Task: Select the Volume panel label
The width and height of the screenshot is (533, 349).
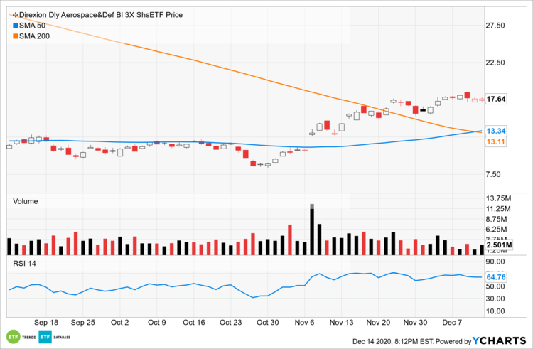Action: 25,201
